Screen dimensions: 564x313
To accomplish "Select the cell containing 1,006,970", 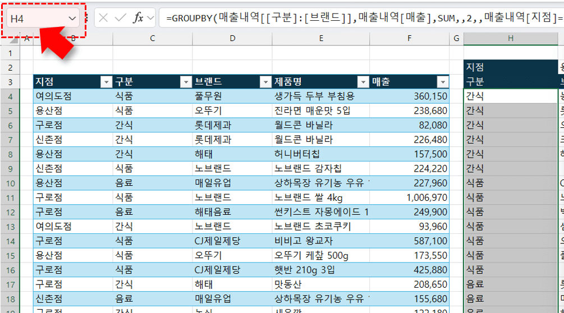I will tap(410, 197).
